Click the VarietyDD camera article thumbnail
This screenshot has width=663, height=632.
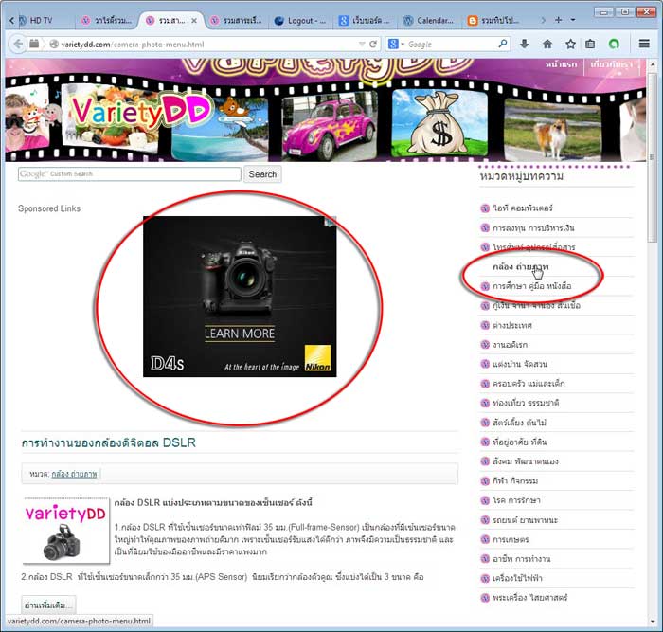point(65,531)
